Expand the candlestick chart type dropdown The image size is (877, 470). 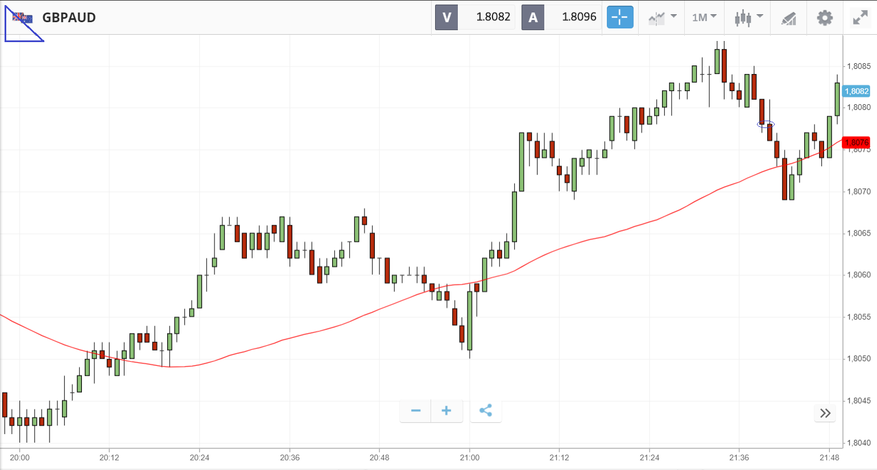pyautogui.click(x=748, y=18)
